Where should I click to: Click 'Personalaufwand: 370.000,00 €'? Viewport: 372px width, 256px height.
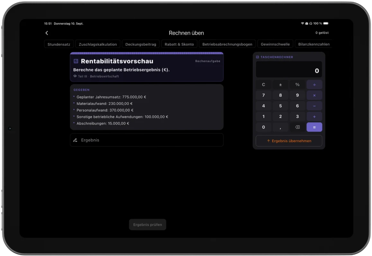click(105, 110)
